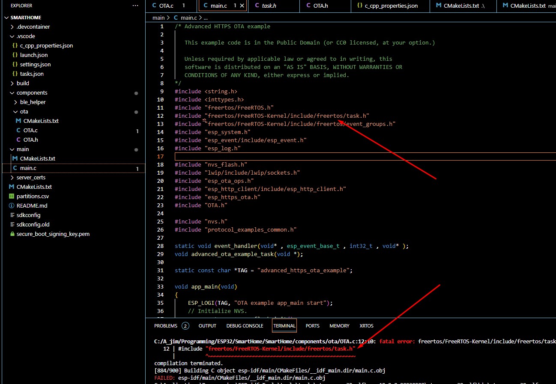Click the 'FAILED:' line in the terminal
This screenshot has width=556, height=384.
point(239,378)
